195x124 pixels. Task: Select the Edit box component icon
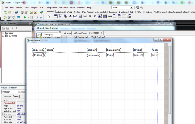click(75, 16)
